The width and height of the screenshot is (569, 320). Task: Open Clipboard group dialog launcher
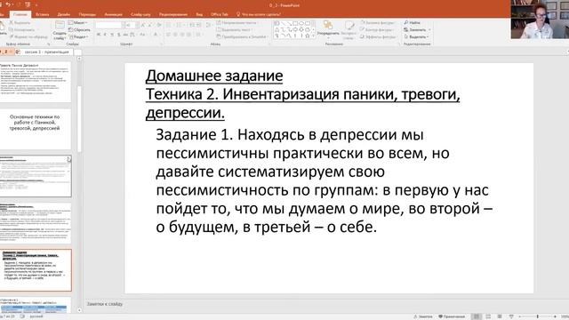coord(49,44)
